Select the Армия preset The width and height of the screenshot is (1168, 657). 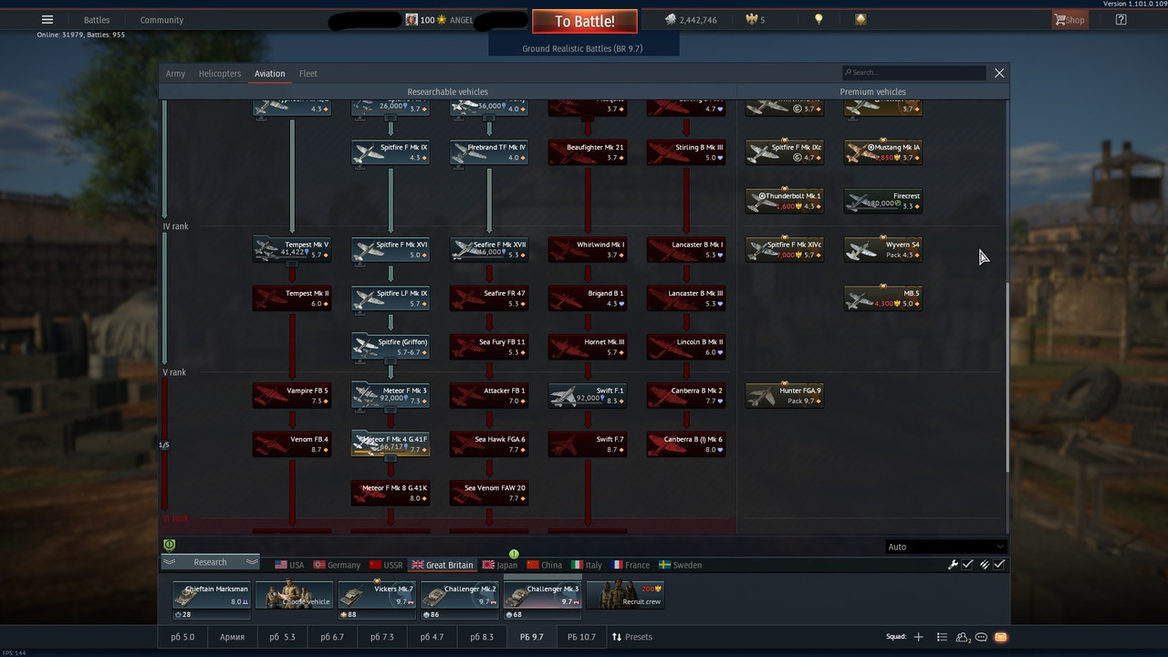(x=232, y=637)
